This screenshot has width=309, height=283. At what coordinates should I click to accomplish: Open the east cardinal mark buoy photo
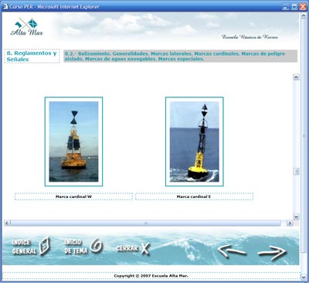(195, 141)
